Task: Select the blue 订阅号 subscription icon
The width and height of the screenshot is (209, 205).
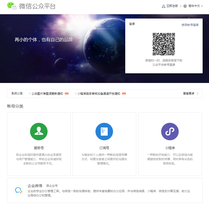Action: tap(104, 131)
